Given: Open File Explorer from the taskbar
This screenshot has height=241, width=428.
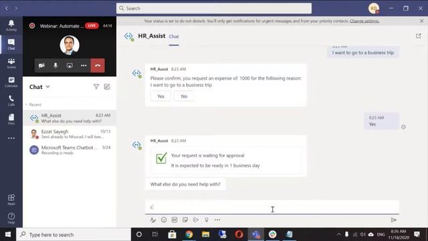Looking at the screenshot, I should coord(205,234).
